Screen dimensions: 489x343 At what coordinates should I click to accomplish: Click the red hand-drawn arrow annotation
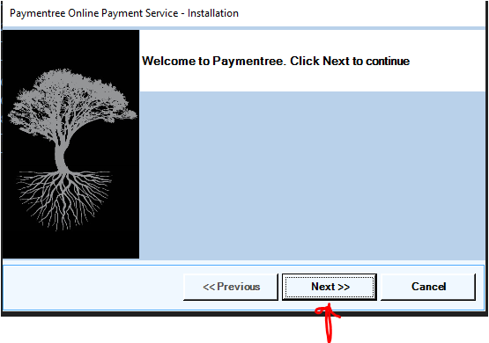328,324
